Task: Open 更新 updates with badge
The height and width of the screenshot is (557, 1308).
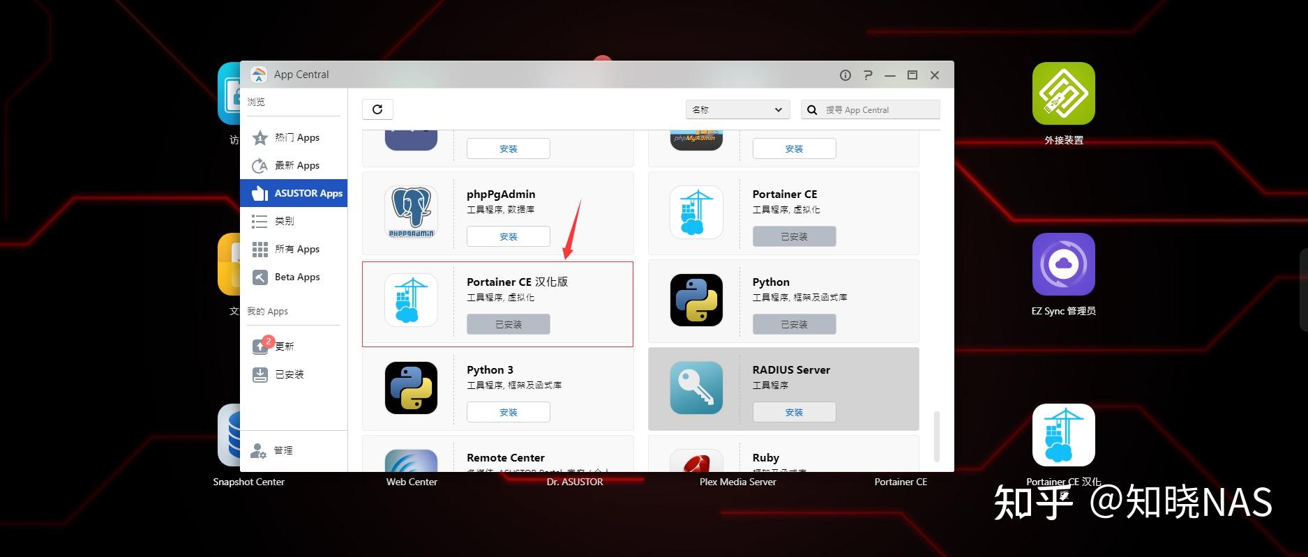Action: (x=294, y=346)
